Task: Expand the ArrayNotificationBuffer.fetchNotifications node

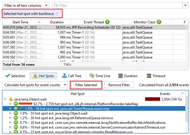Action: [x=11, y=122]
